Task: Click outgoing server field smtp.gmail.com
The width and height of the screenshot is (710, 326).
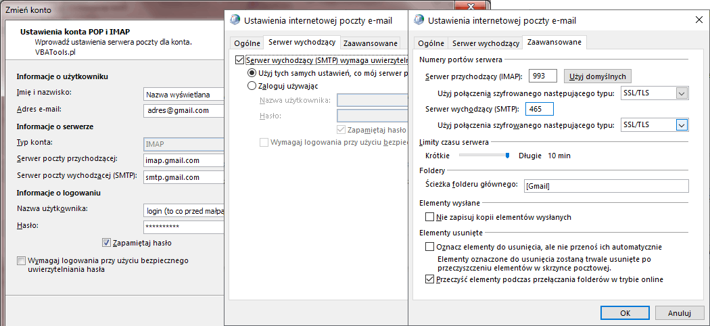Action: (184, 177)
